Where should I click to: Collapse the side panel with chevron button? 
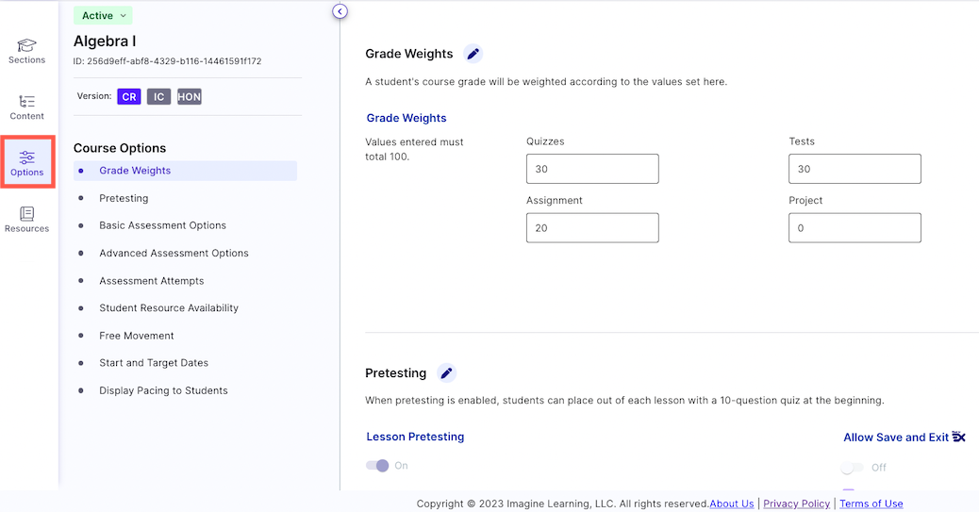340,11
